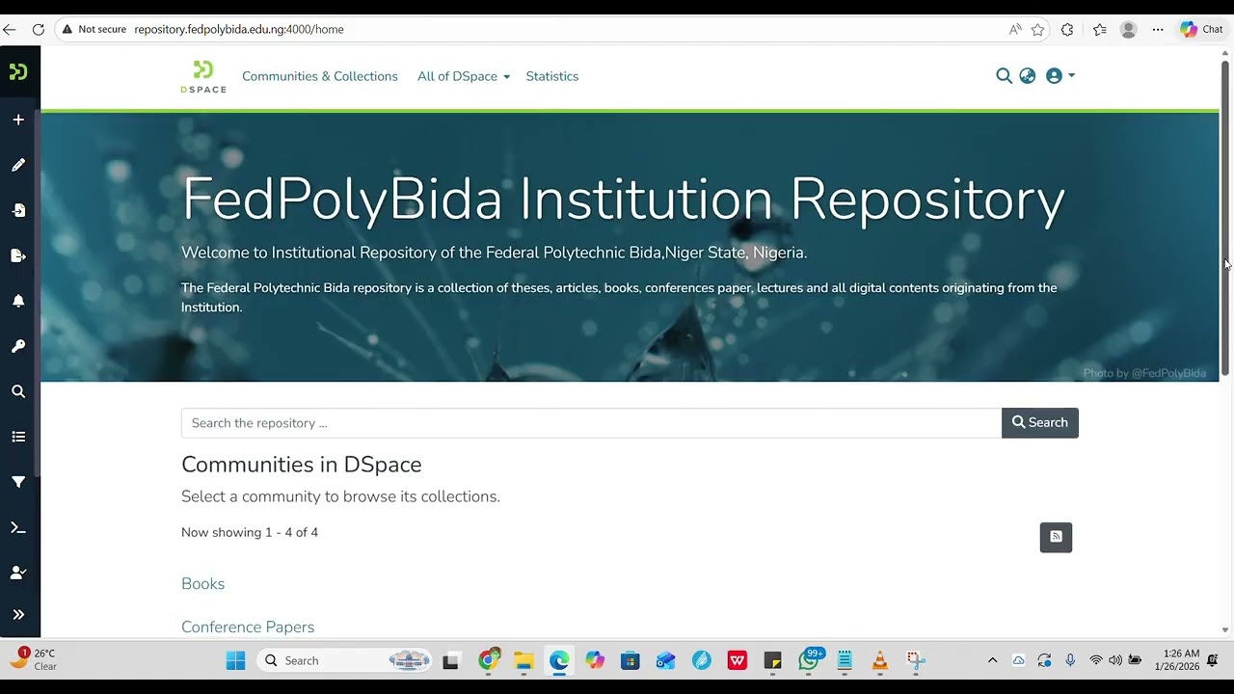Open the Windows Start button
1234x694 pixels.
235,660
